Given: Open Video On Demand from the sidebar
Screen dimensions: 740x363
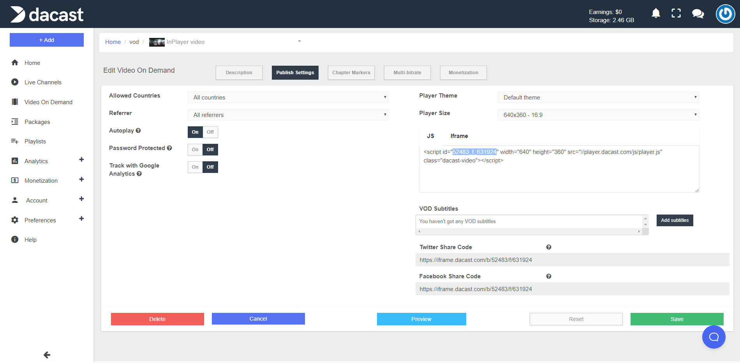Looking at the screenshot, I should pos(48,102).
